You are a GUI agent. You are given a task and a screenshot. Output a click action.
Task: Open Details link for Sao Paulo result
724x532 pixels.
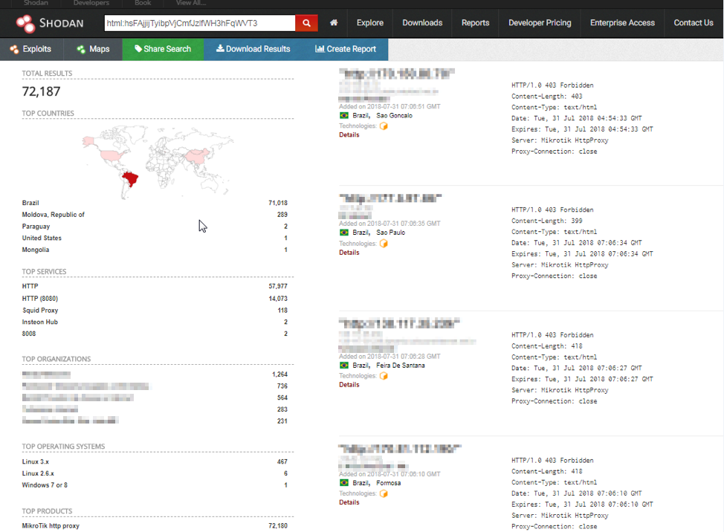tap(349, 253)
